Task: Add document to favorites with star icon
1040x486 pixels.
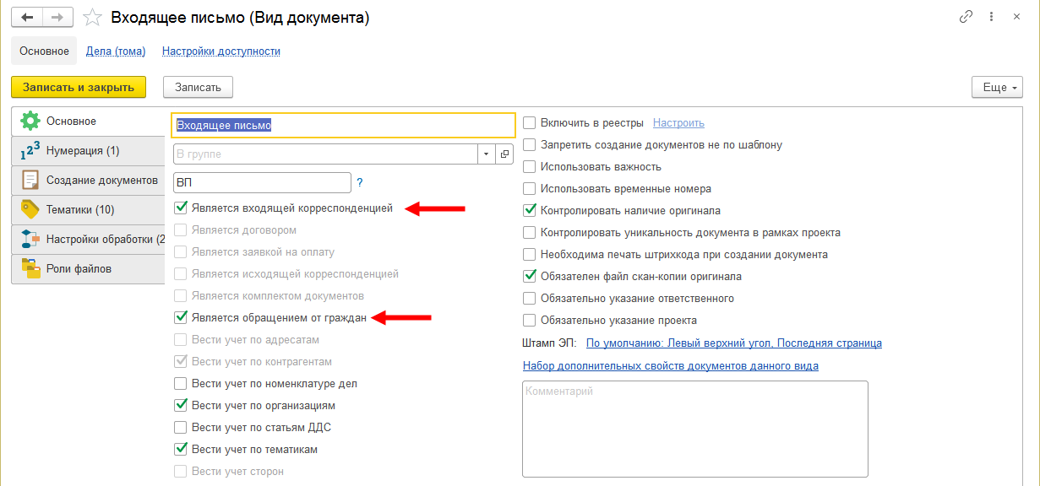Action: (x=94, y=18)
